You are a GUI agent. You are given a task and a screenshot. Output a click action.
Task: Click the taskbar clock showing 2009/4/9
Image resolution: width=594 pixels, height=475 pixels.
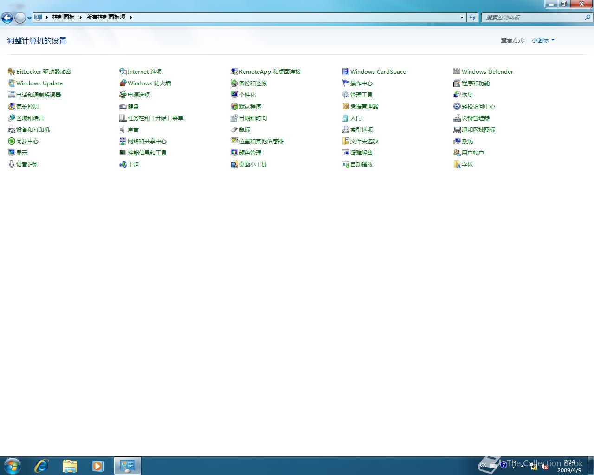click(569, 466)
